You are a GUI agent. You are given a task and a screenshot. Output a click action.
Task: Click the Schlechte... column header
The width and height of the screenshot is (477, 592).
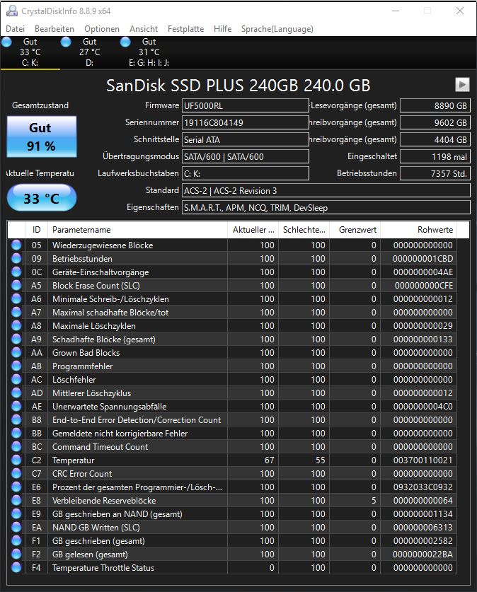(304, 230)
